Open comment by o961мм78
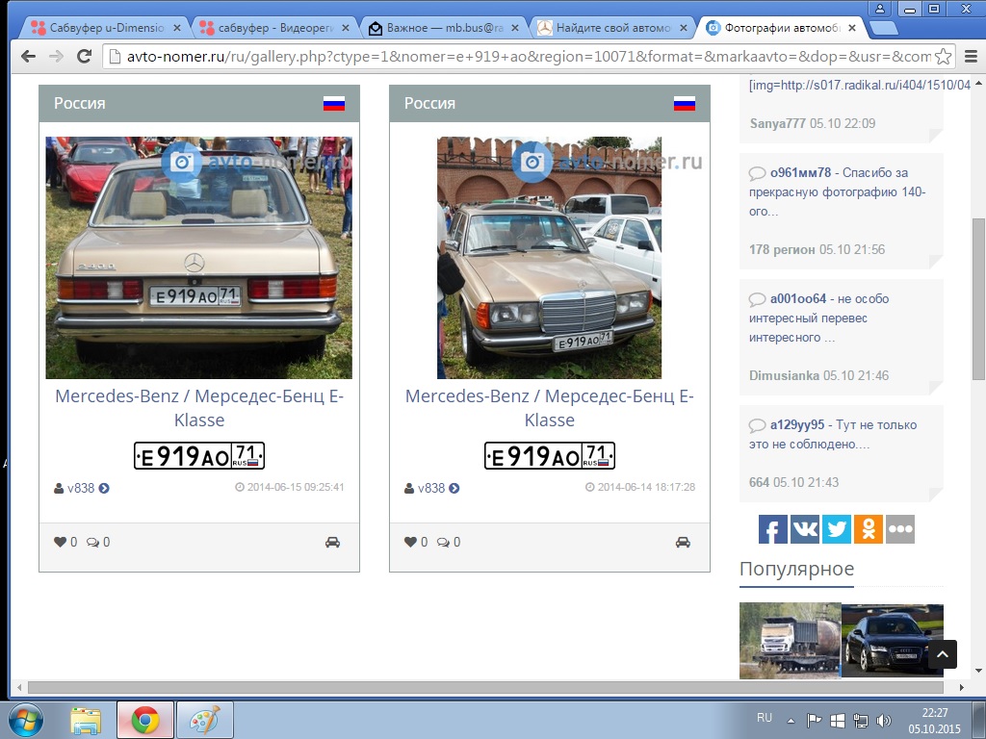986x739 pixels. tap(800, 172)
